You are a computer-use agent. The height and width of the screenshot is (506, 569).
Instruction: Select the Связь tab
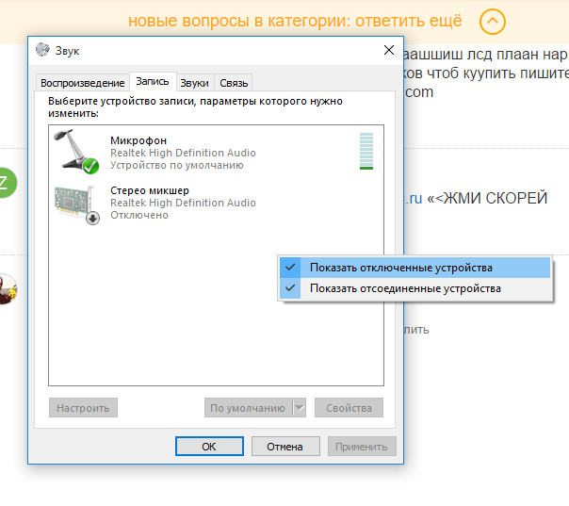click(234, 83)
